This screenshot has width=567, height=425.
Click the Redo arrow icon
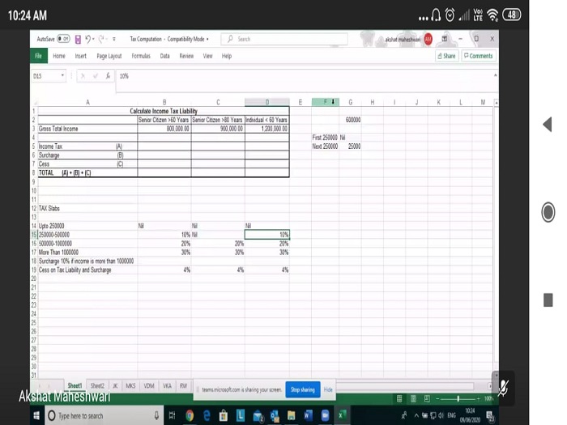[101, 39]
